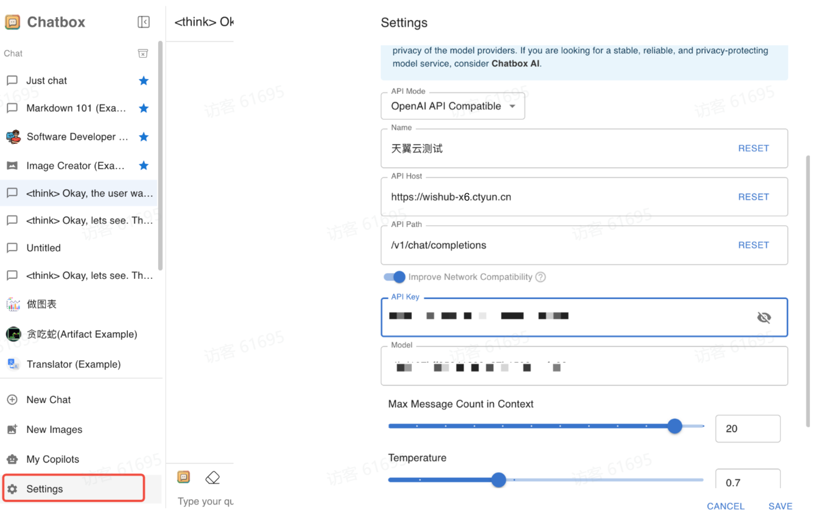Click the Chatbox model icon near input
Screen dimensions: 815x522
[184, 477]
